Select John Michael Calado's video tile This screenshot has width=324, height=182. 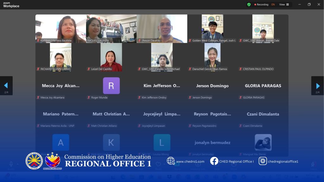pos(162,57)
